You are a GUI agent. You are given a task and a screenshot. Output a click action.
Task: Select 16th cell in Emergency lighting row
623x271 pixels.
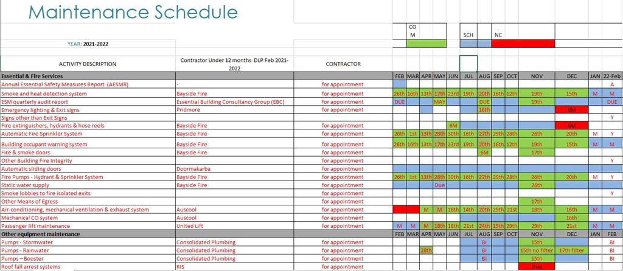484,110
